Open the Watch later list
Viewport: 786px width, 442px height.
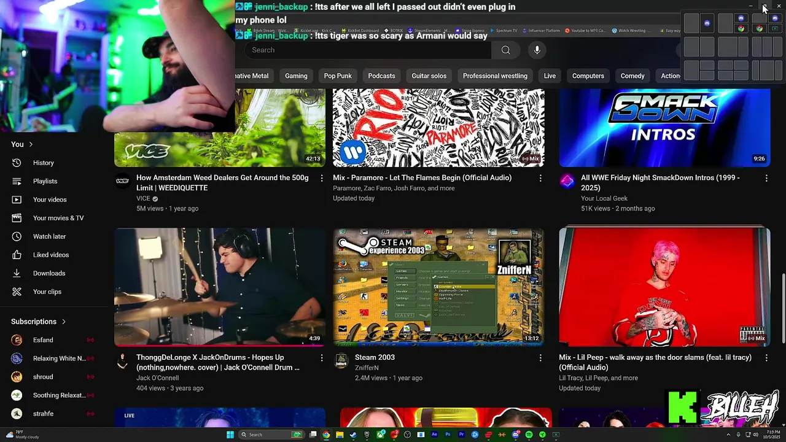pos(49,236)
